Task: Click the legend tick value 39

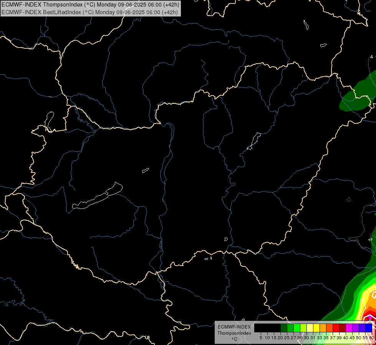Action: coord(339,338)
